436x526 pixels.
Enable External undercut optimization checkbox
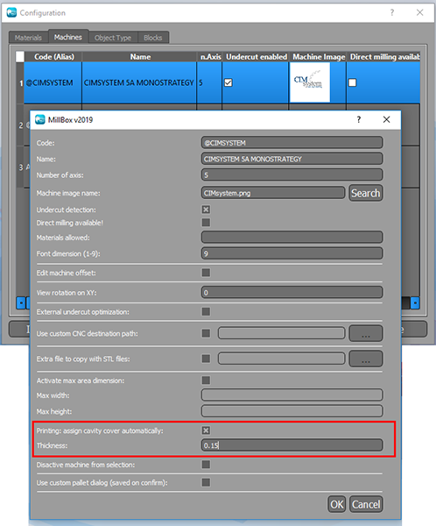coord(206,311)
